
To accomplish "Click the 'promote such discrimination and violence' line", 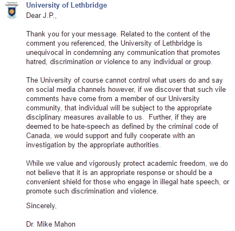I will click(x=92, y=191).
